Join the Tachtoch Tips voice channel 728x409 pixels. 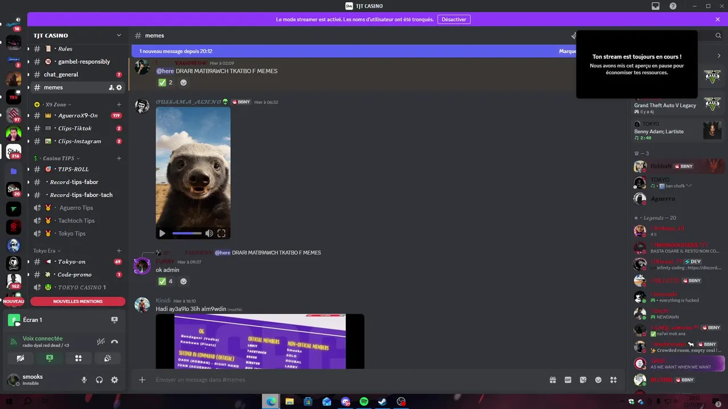point(77,220)
